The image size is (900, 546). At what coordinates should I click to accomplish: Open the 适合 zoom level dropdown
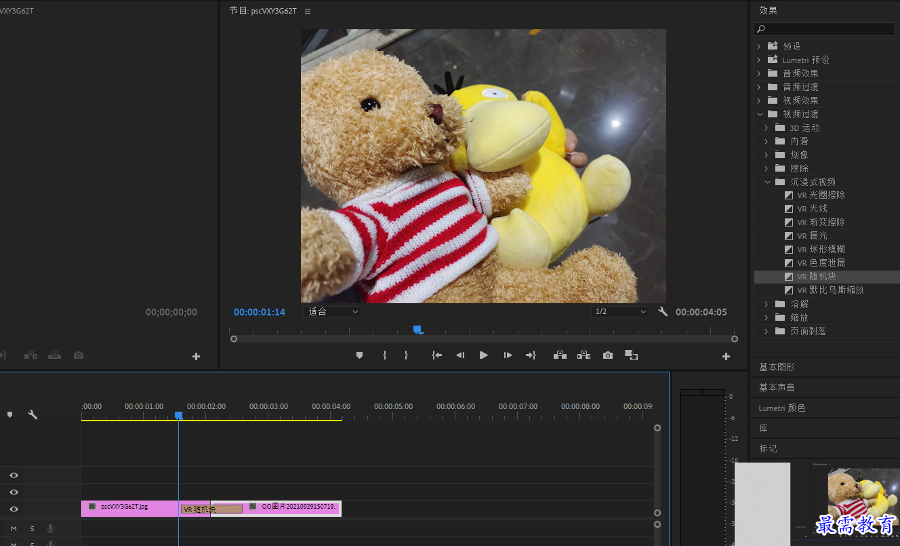332,312
